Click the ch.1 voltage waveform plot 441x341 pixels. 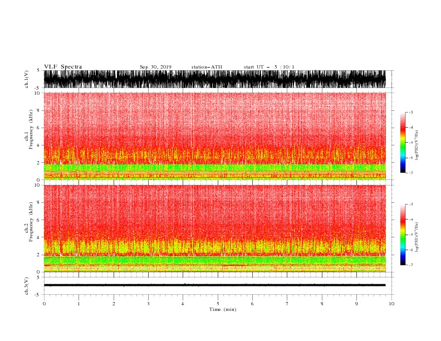coord(215,79)
